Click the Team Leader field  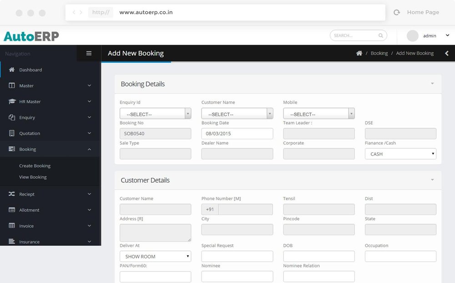click(x=319, y=133)
